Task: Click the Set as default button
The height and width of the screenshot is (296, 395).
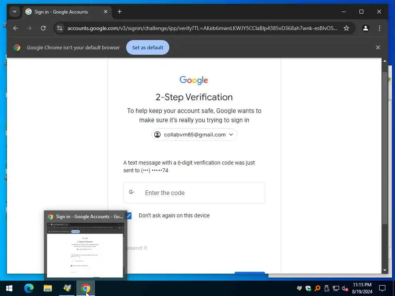Action: click(x=148, y=47)
